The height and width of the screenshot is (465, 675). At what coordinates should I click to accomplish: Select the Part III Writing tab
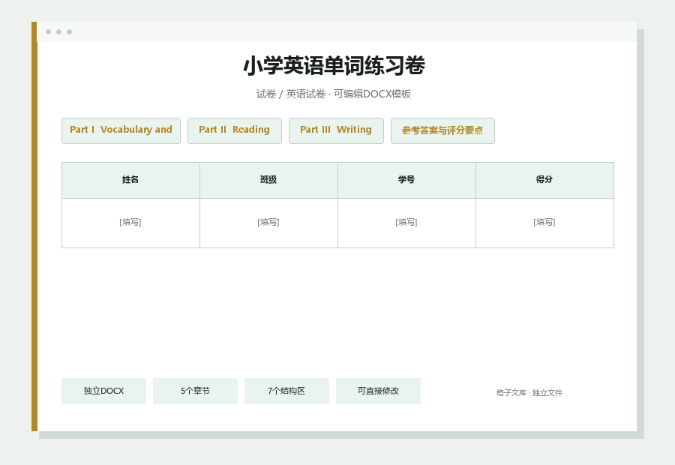click(x=336, y=131)
